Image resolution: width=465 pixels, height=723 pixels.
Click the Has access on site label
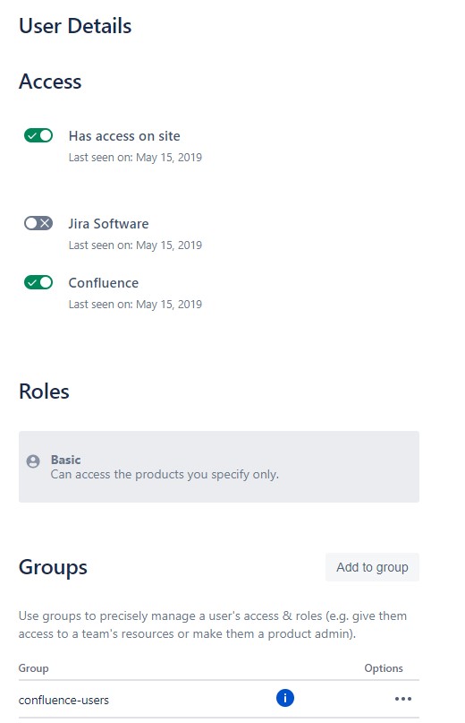124,136
